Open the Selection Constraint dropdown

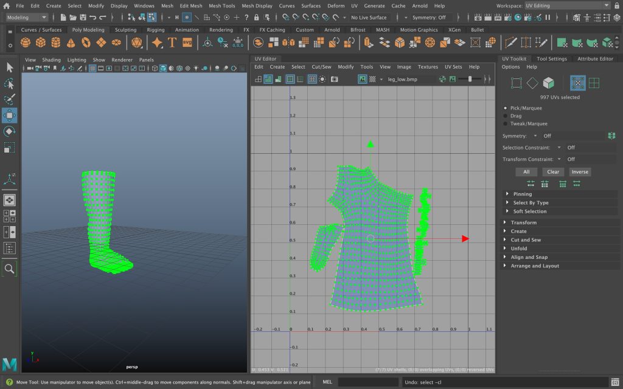(559, 148)
